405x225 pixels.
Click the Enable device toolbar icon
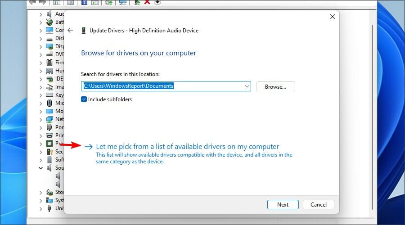click(137, 2)
